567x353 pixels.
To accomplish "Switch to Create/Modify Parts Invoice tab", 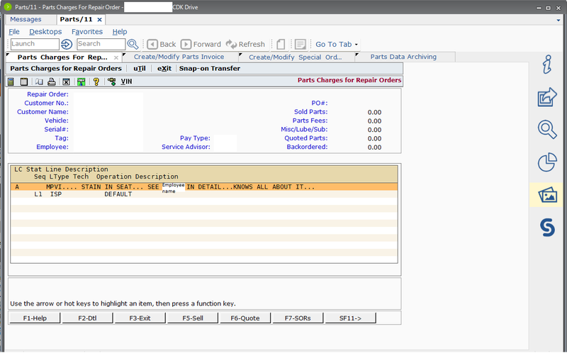I will [x=179, y=57].
